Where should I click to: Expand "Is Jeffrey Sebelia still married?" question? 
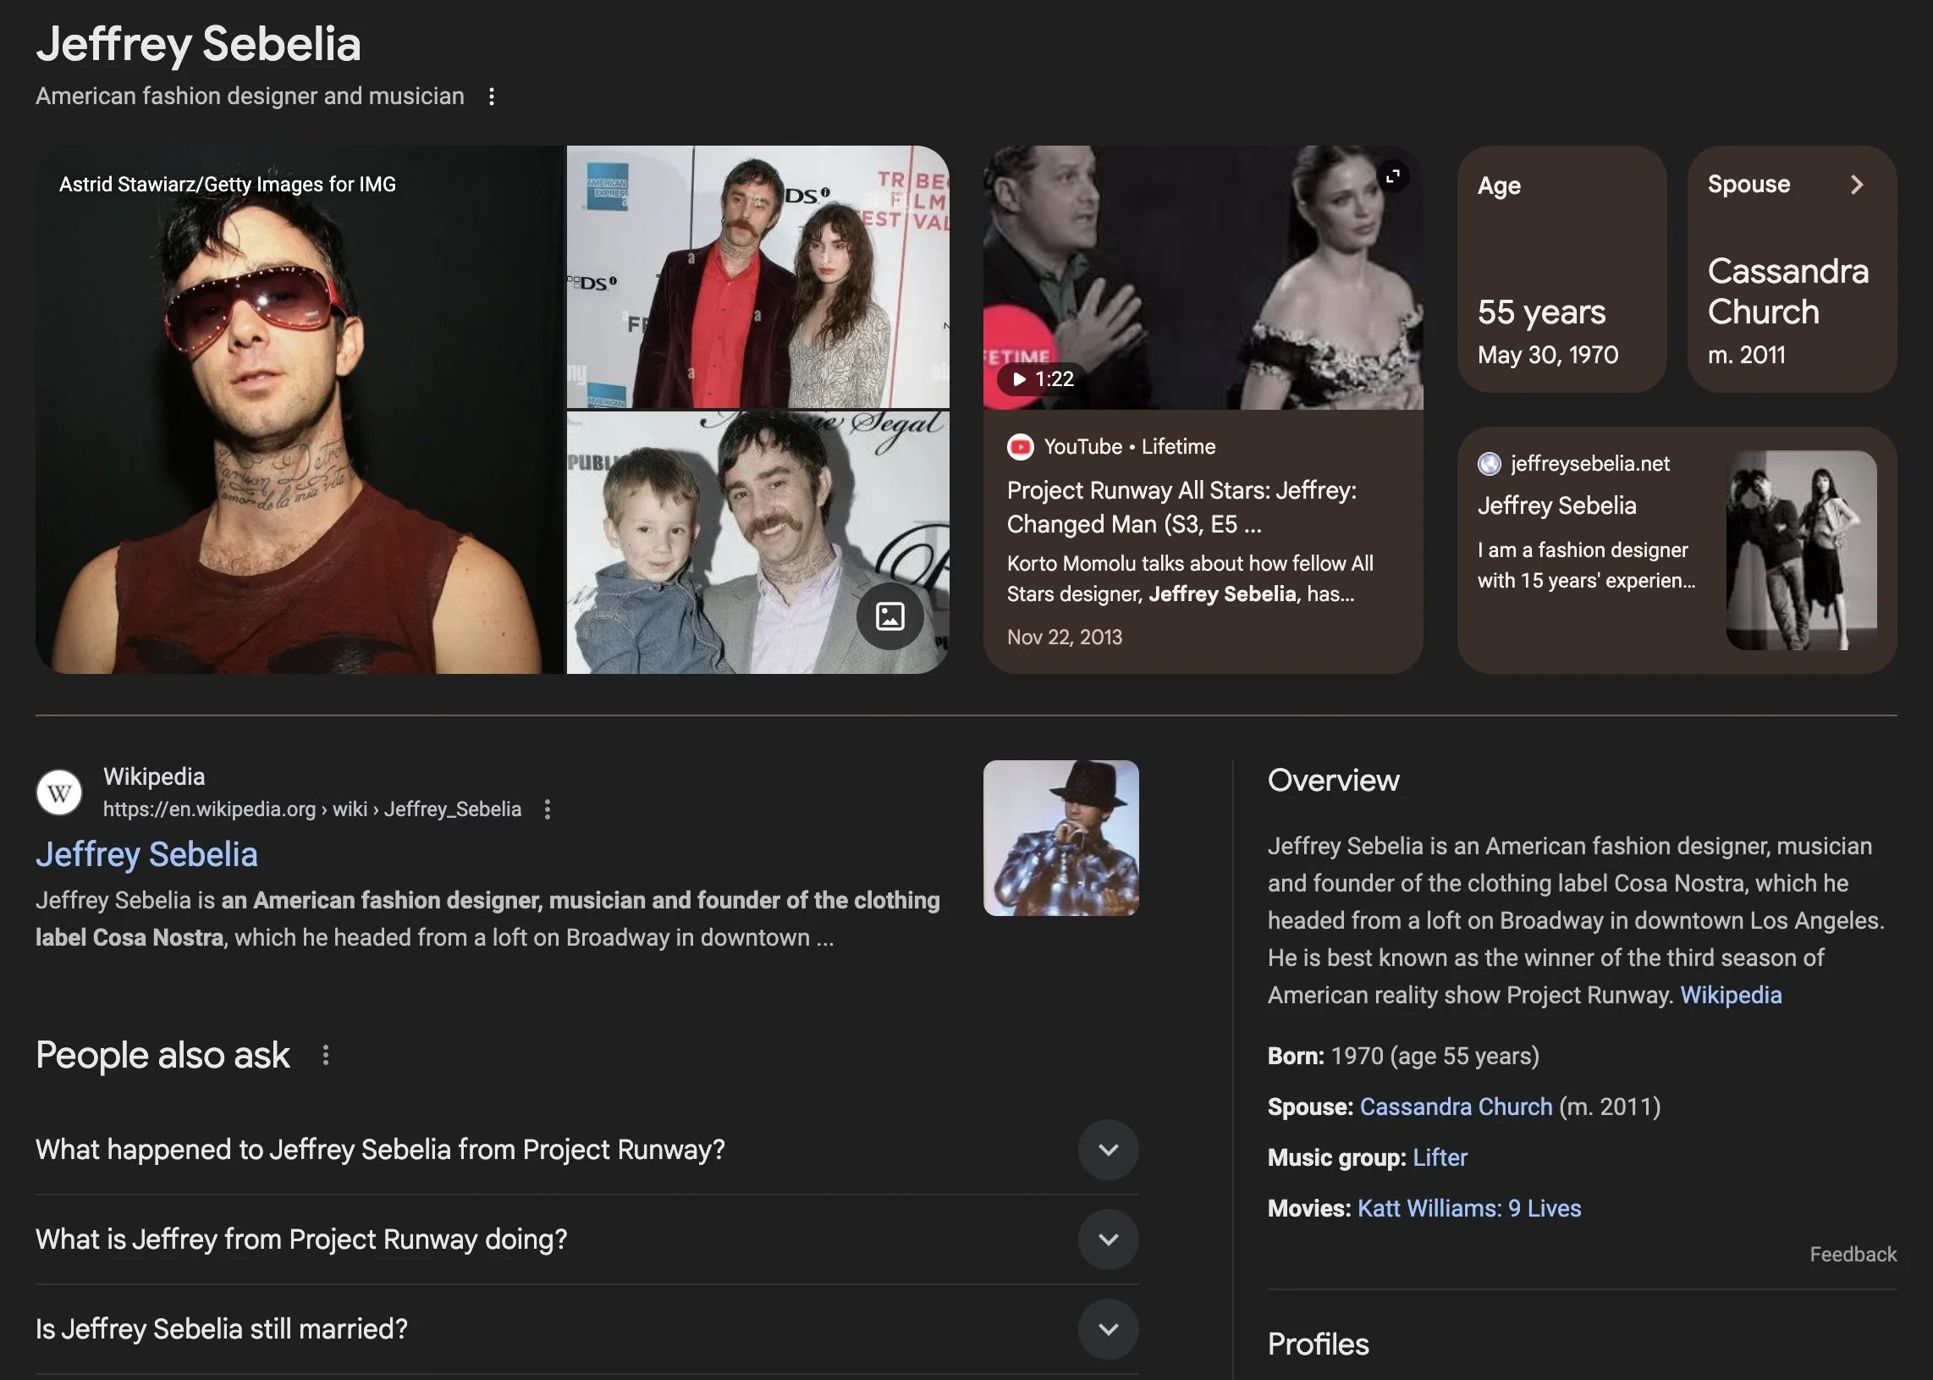(x=1108, y=1329)
